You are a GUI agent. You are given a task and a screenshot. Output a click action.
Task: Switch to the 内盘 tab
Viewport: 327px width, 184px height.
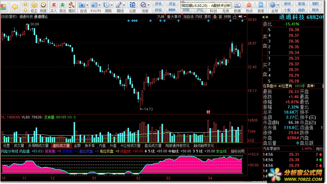(102, 146)
